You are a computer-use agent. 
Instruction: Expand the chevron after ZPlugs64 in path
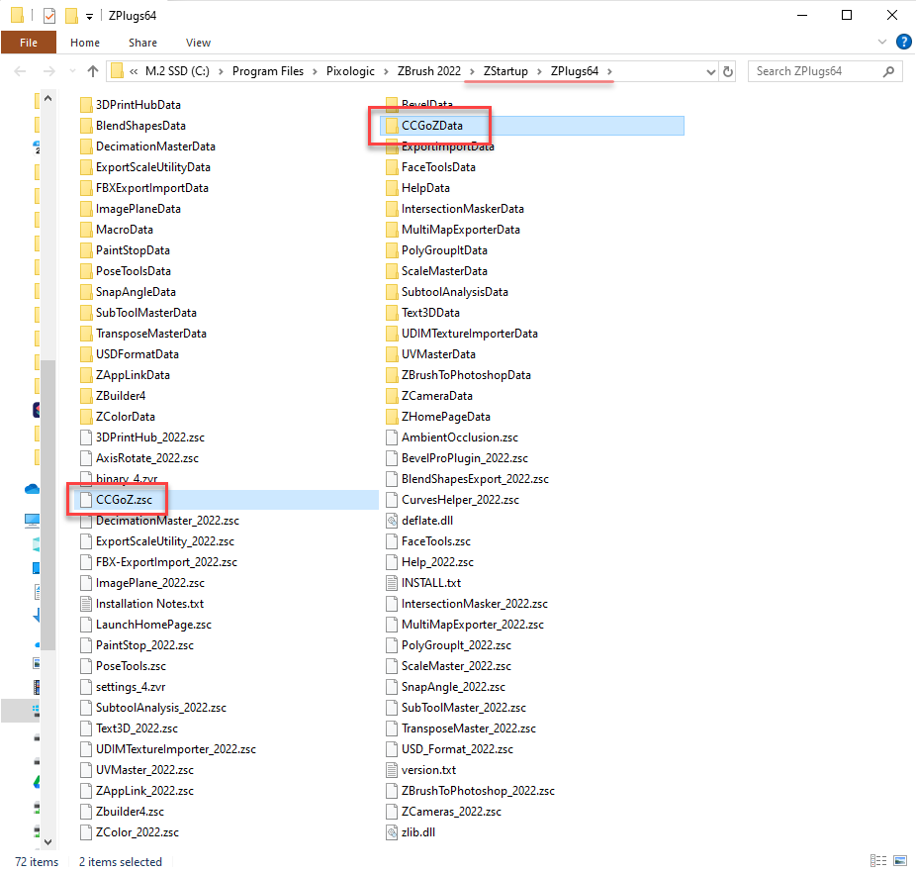tap(609, 71)
